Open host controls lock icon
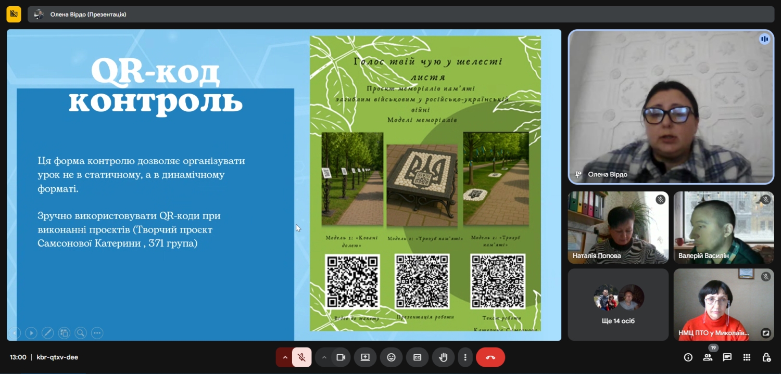 point(766,357)
